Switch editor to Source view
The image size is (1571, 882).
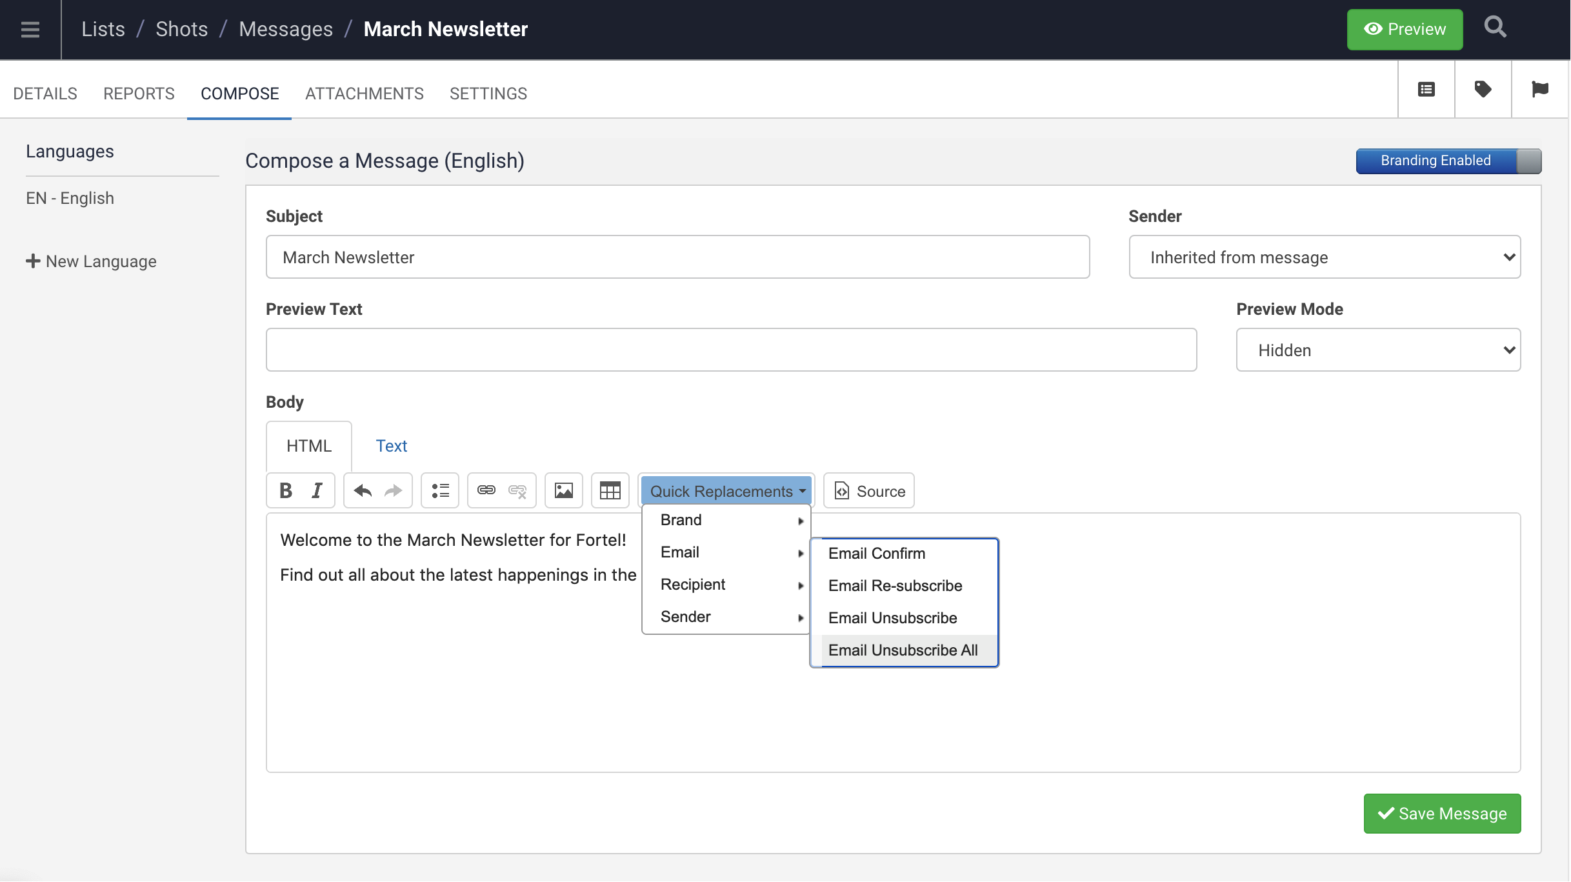869,491
